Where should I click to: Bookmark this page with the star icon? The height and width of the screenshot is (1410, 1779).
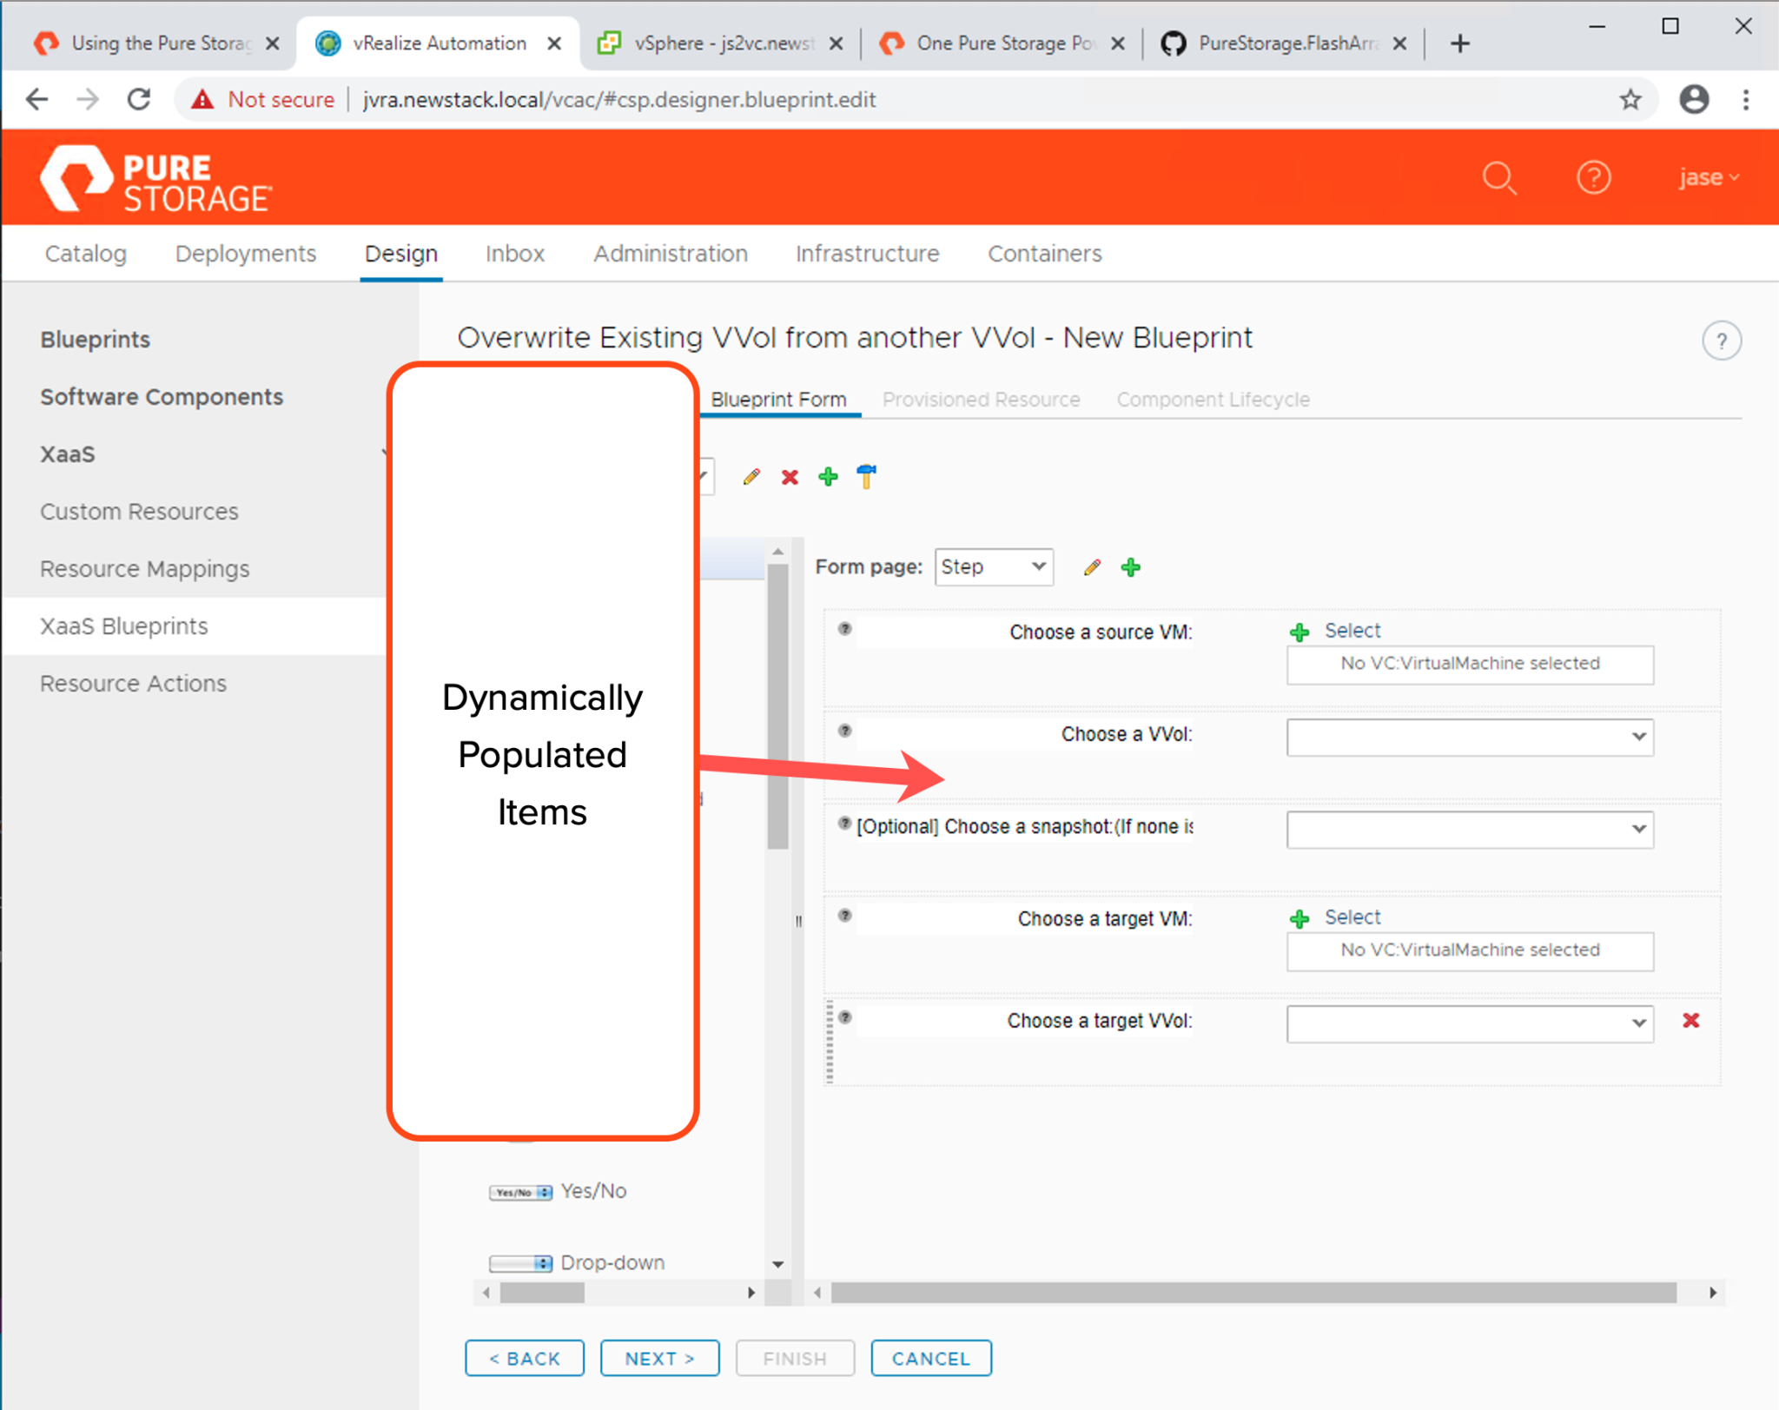click(1630, 100)
